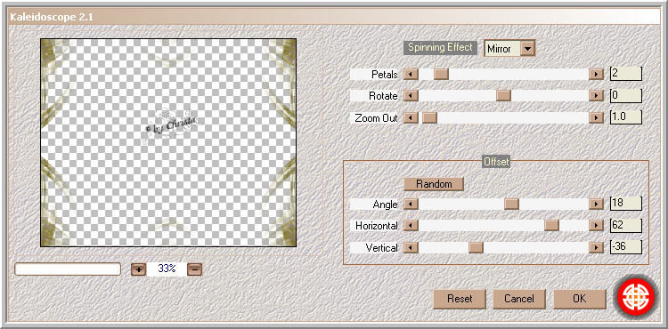
Task: Click the Rotate value field
Action: (x=626, y=95)
